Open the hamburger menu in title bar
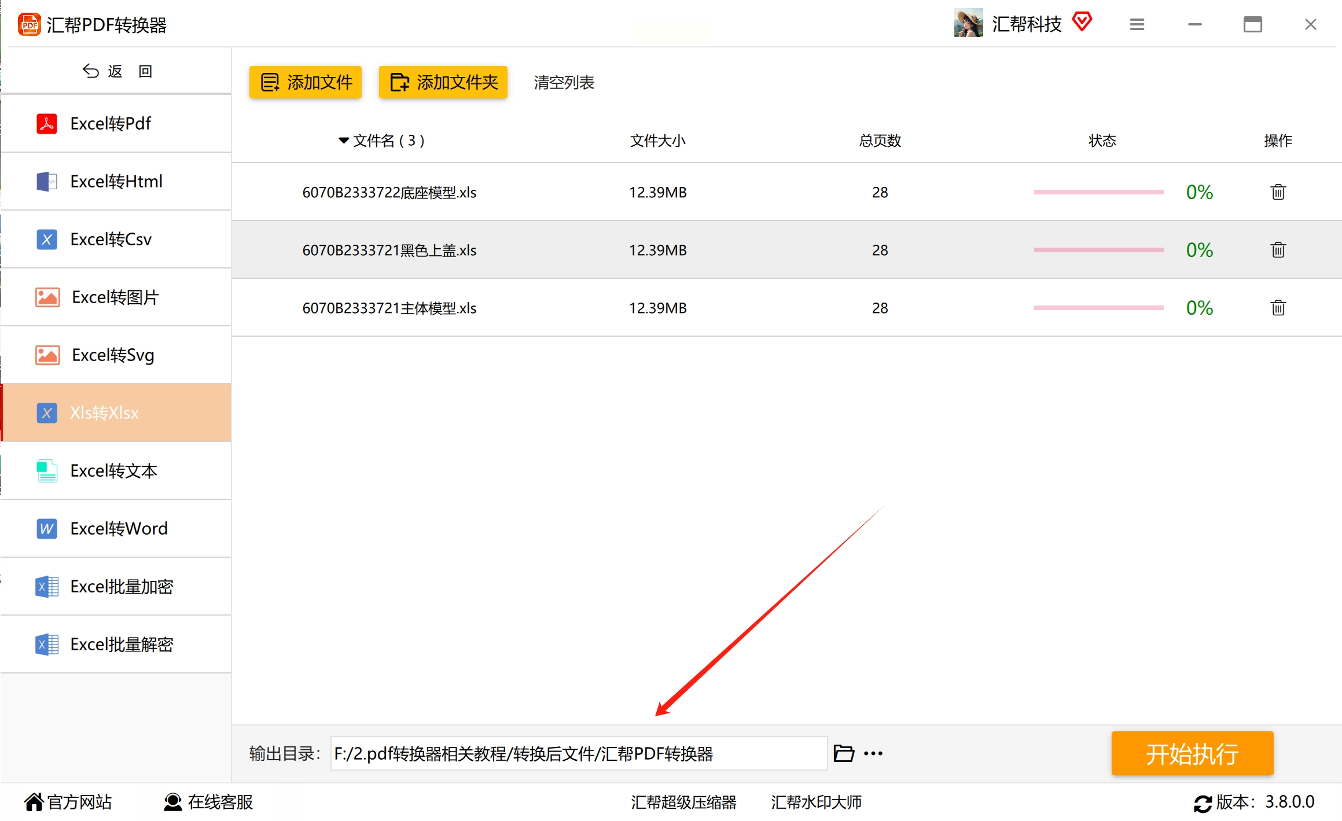The width and height of the screenshot is (1342, 821). point(1137,24)
